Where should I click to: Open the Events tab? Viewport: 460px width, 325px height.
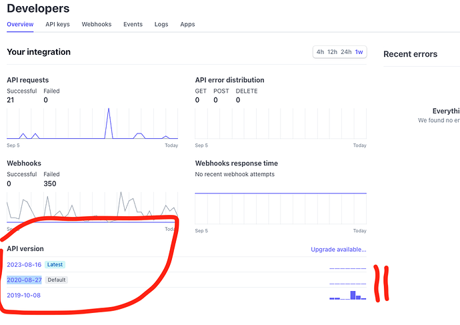click(133, 25)
